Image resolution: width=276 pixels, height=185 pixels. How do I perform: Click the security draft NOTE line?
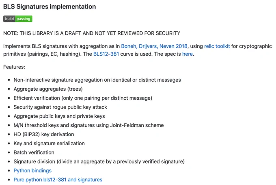click(92, 33)
